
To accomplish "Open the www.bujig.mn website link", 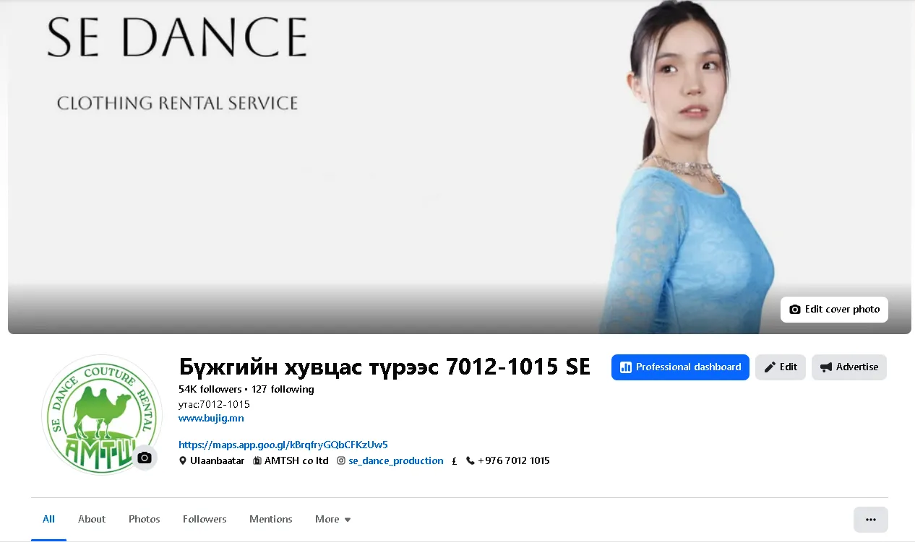I will pyautogui.click(x=211, y=418).
